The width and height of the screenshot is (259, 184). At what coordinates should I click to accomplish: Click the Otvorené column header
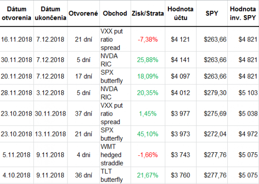click(83, 13)
